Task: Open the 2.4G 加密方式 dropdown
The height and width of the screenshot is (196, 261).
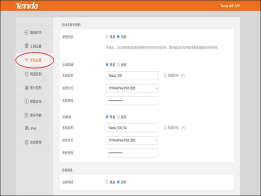Action: pos(132,88)
